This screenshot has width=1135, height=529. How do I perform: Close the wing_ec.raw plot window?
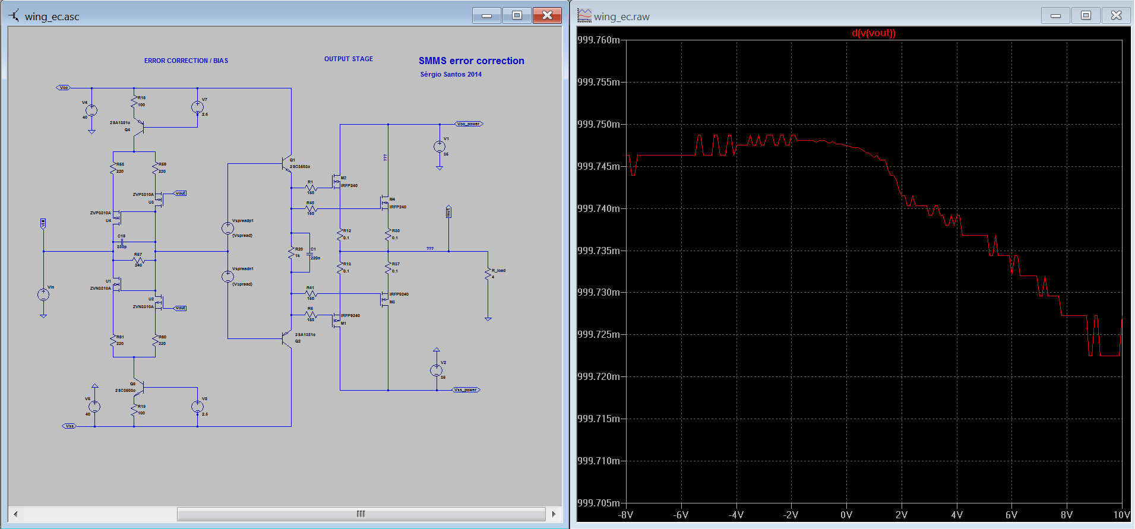click(x=1117, y=15)
